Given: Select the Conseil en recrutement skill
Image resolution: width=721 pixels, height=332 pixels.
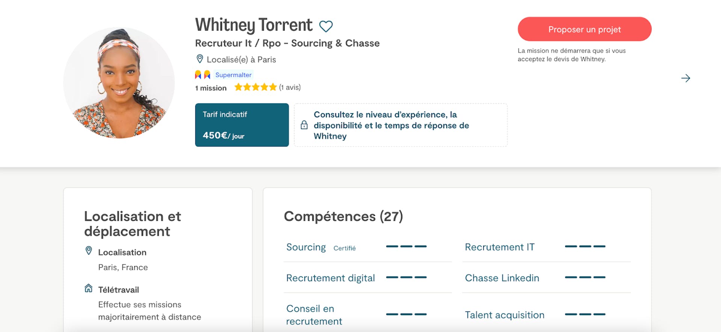Looking at the screenshot, I should (x=314, y=315).
